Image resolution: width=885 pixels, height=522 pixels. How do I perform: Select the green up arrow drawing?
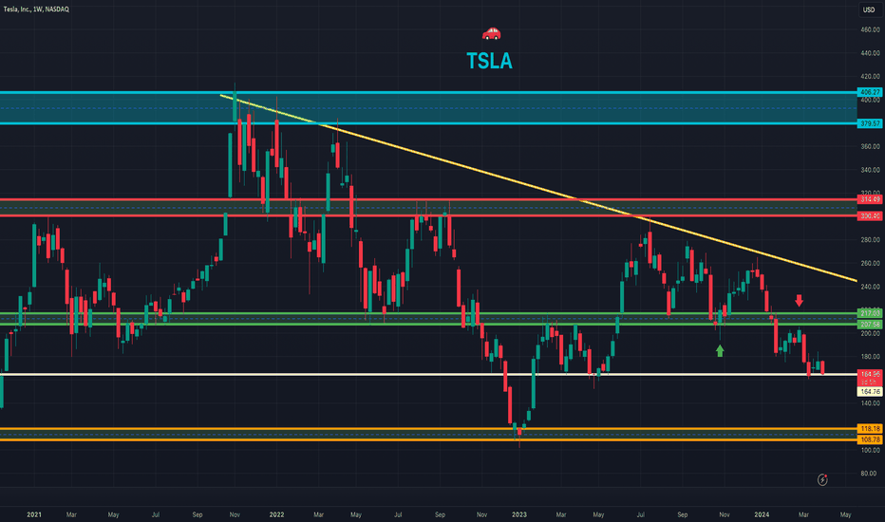tap(720, 350)
